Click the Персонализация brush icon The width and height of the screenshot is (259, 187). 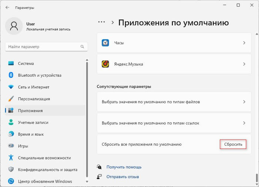[x=11, y=98]
